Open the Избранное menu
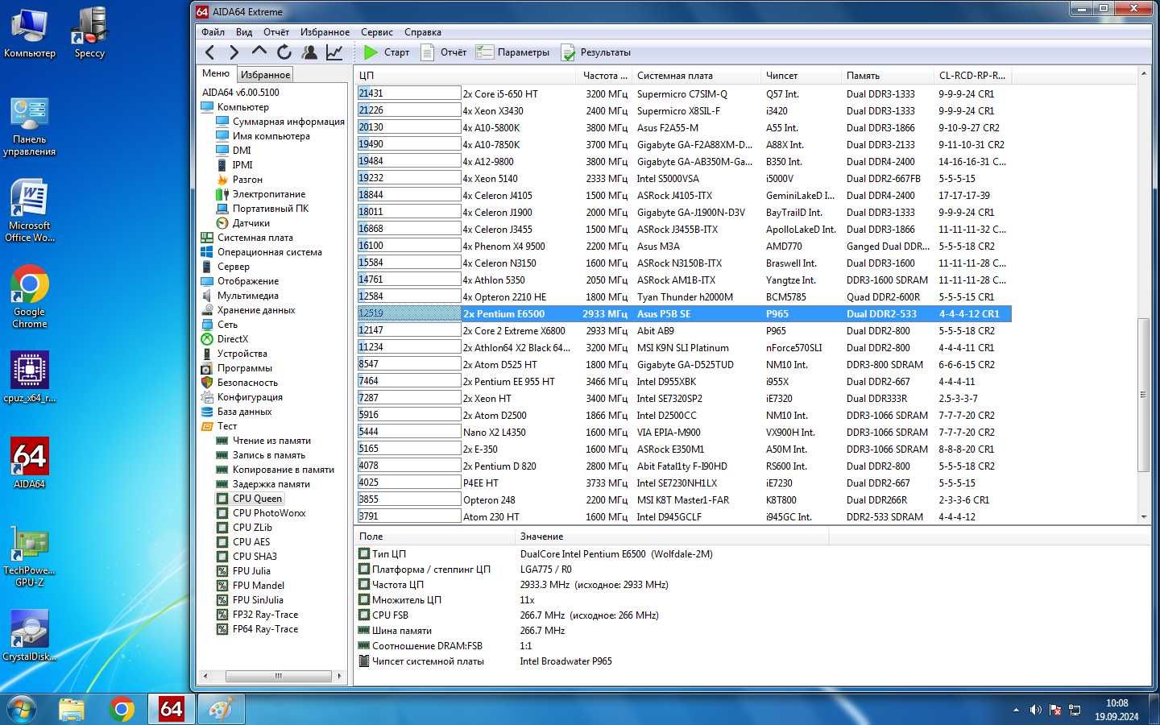The width and height of the screenshot is (1160, 725). pyautogui.click(x=325, y=32)
